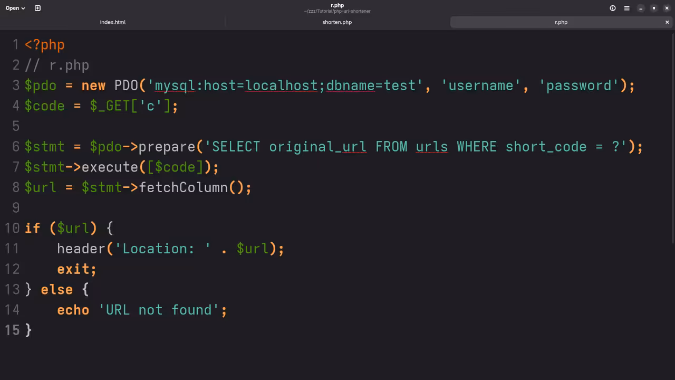Click the r.php title in the header bar

pos(337,5)
